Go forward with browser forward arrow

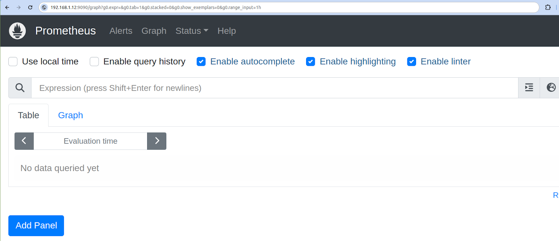click(19, 7)
